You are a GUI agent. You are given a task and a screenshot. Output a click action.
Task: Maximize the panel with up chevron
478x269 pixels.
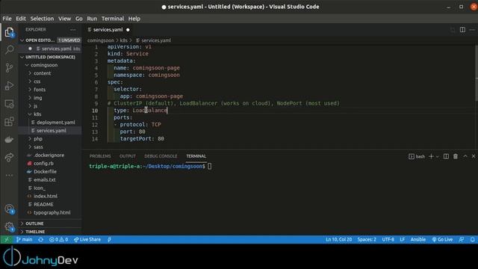click(x=465, y=156)
